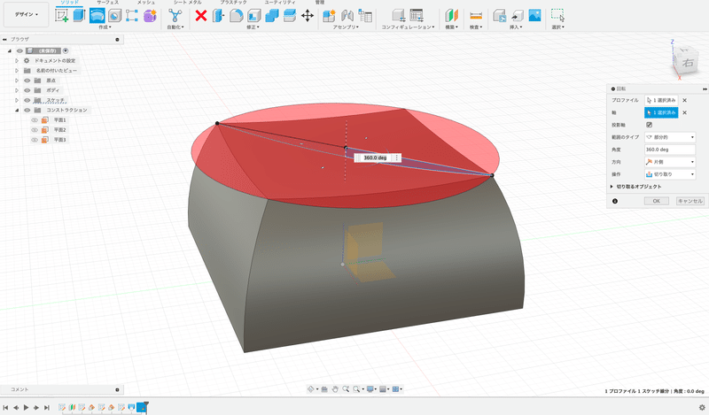This screenshot has width=709, height=415.
Task: Expand the 切り取るオブジェクト section
Action: [612, 187]
